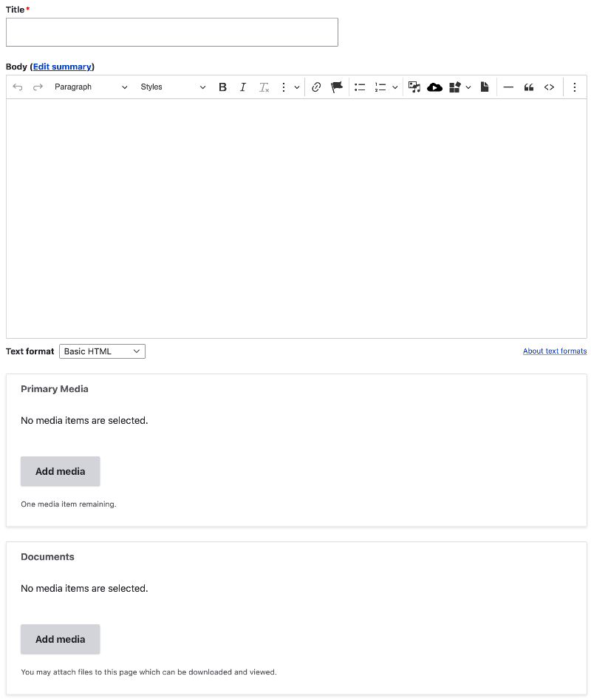
Task: Open the Text format Basic HTML select
Action: pyautogui.click(x=102, y=351)
